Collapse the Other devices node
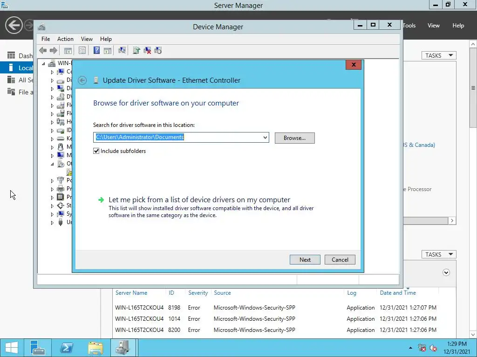Image resolution: width=477 pixels, height=357 pixels. click(52, 164)
